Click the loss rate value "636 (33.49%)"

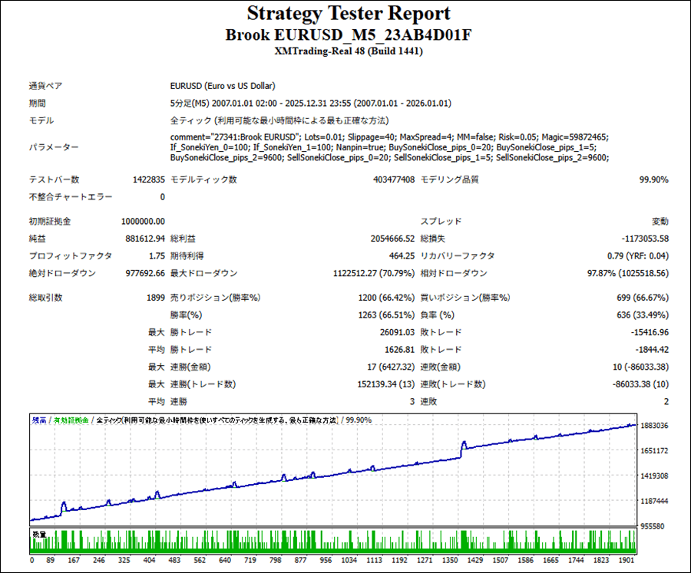(x=643, y=315)
